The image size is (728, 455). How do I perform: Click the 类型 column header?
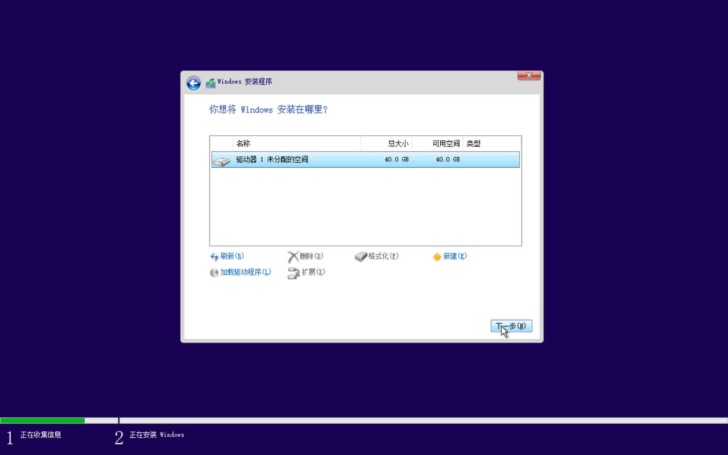[473, 143]
